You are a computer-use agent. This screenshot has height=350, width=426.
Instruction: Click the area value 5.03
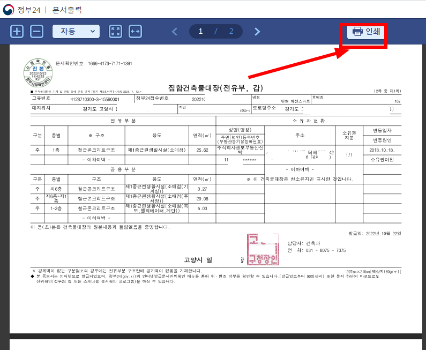(203, 208)
